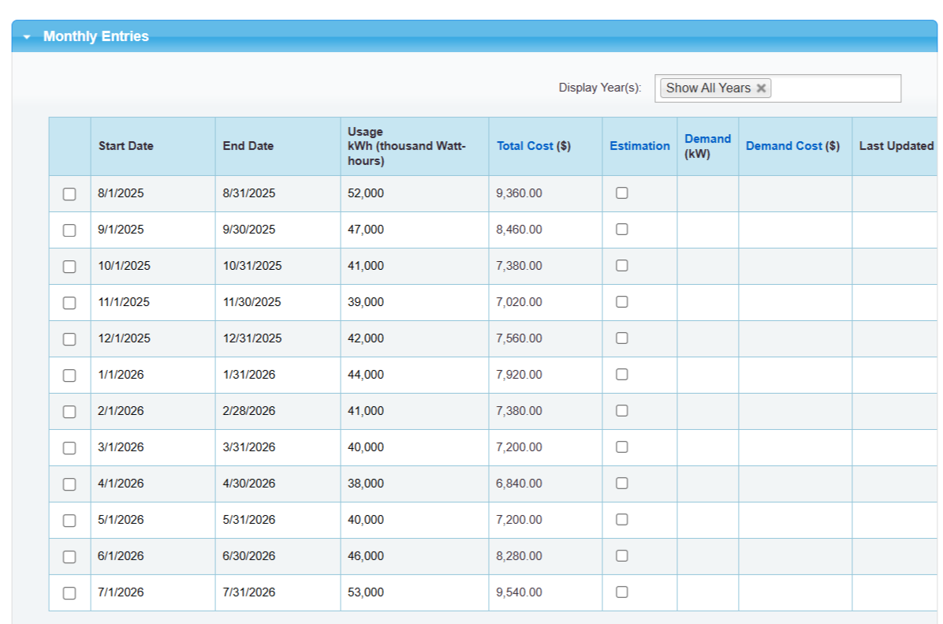Click the Start Date column header
This screenshot has height=624, width=943.
[125, 146]
